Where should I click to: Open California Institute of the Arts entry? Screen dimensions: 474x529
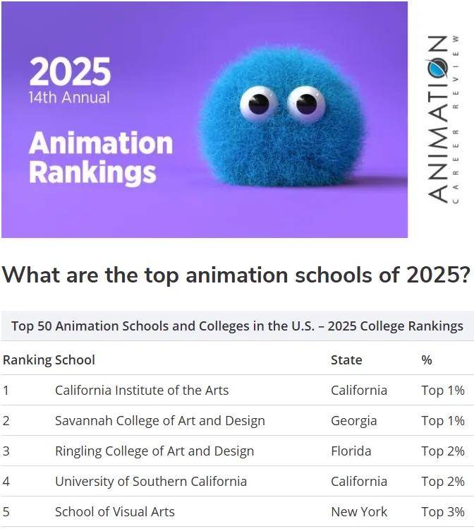pos(142,390)
